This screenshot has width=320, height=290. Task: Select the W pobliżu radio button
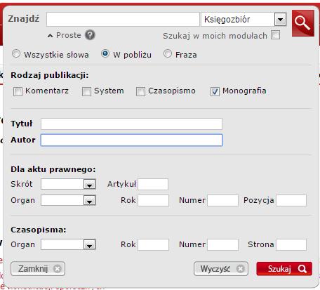coord(105,53)
